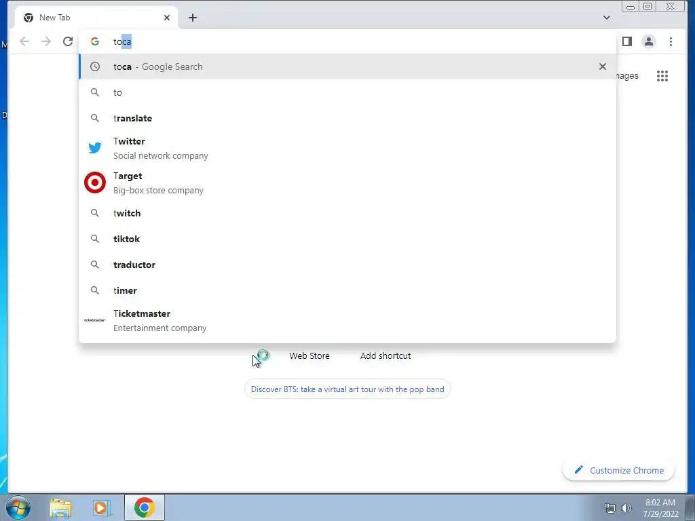
Task: Open the network tray icon
Action: [610, 508]
